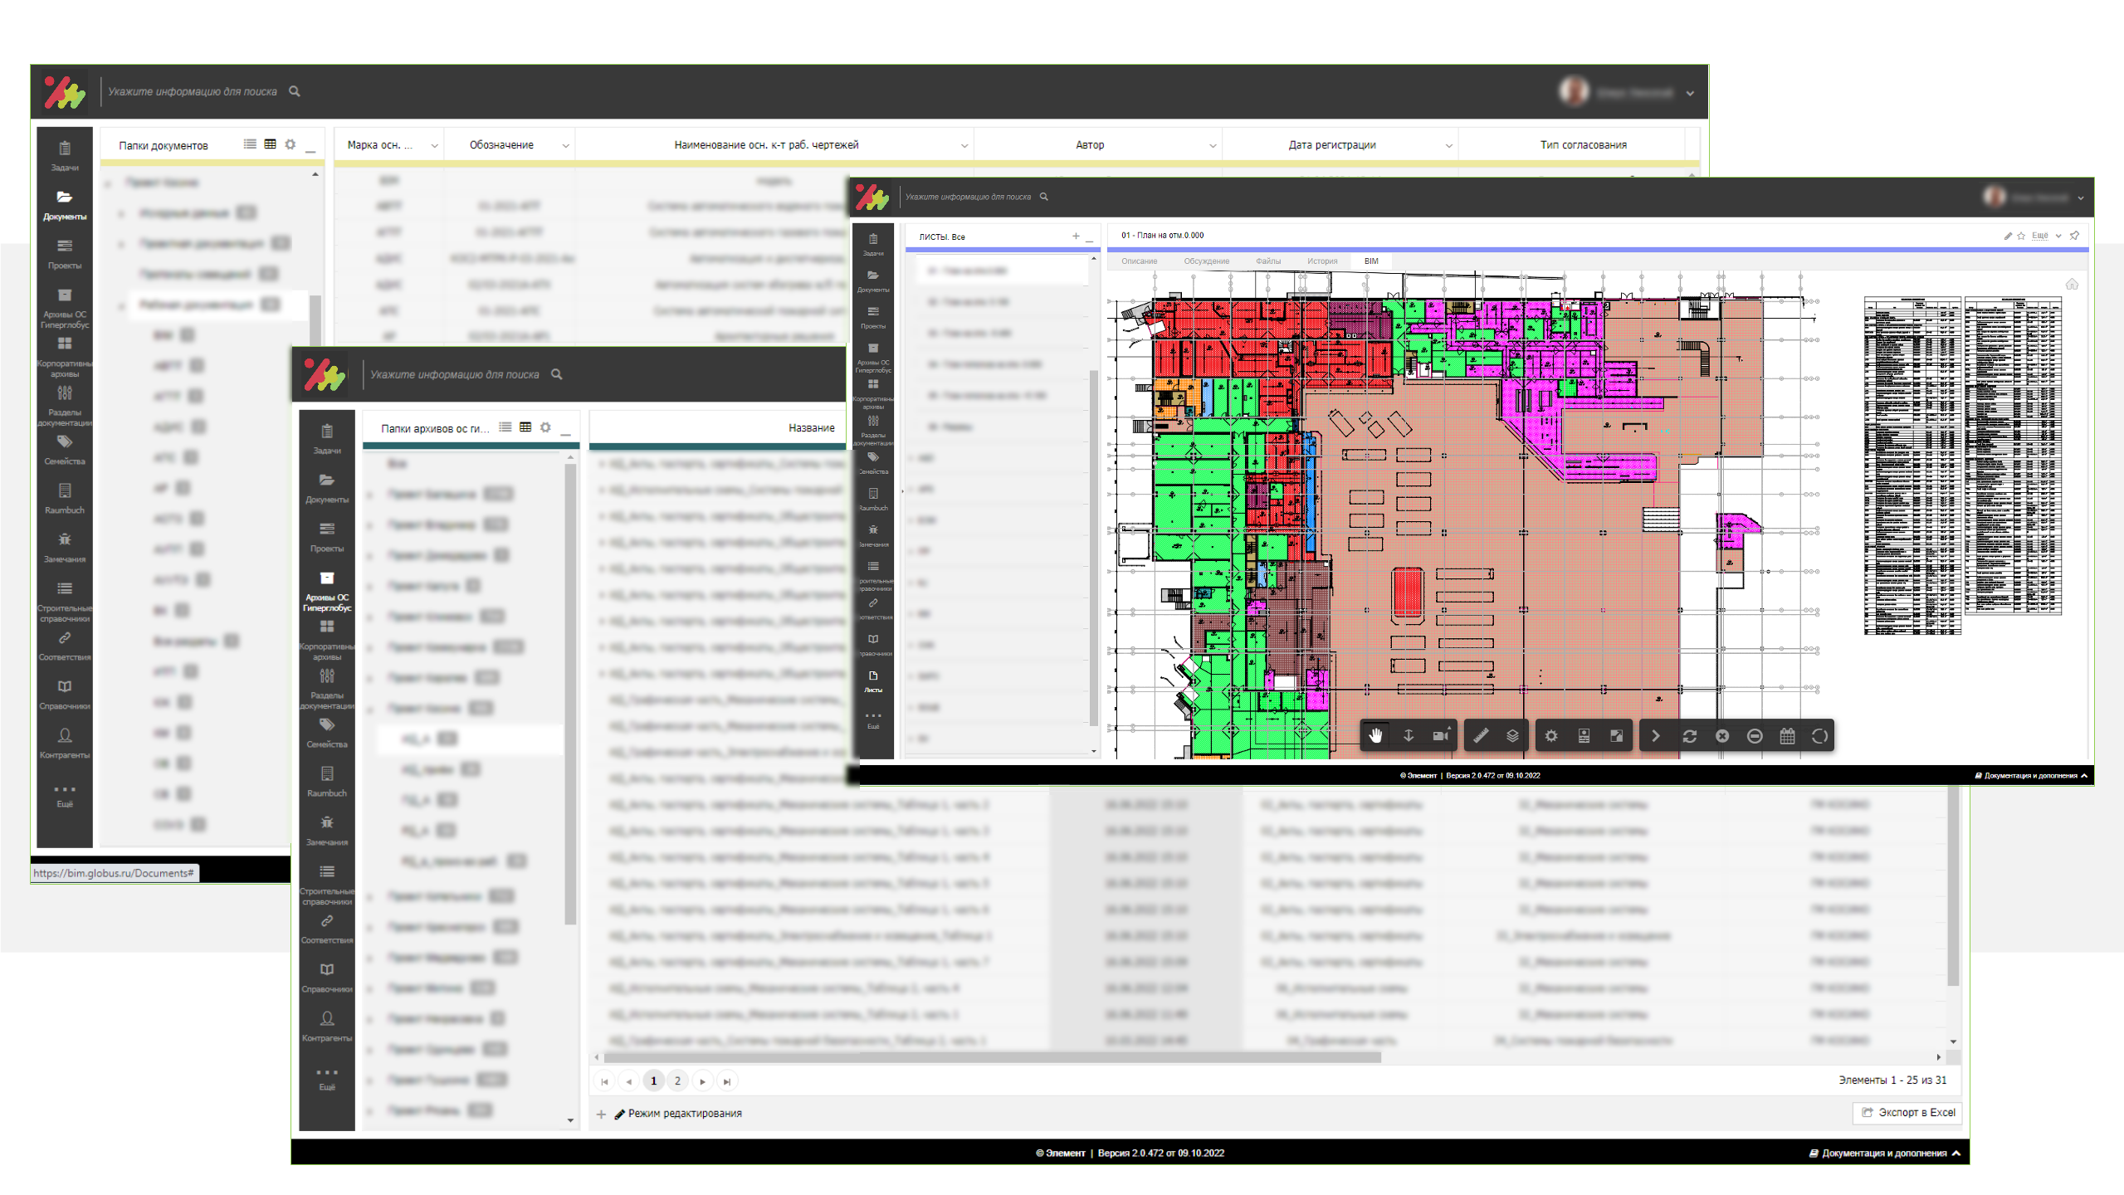The width and height of the screenshot is (2124, 1195).
Task: Select the pan hand tool in BIM toolbar
Action: [x=1375, y=735]
